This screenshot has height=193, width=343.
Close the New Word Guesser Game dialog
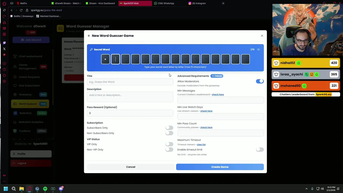pos(262,36)
